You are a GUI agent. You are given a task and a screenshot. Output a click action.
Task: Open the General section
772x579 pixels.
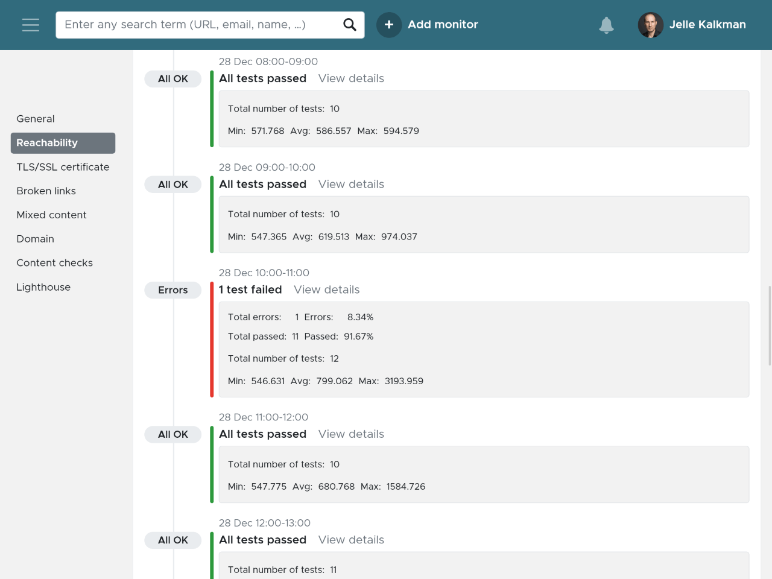tap(36, 119)
